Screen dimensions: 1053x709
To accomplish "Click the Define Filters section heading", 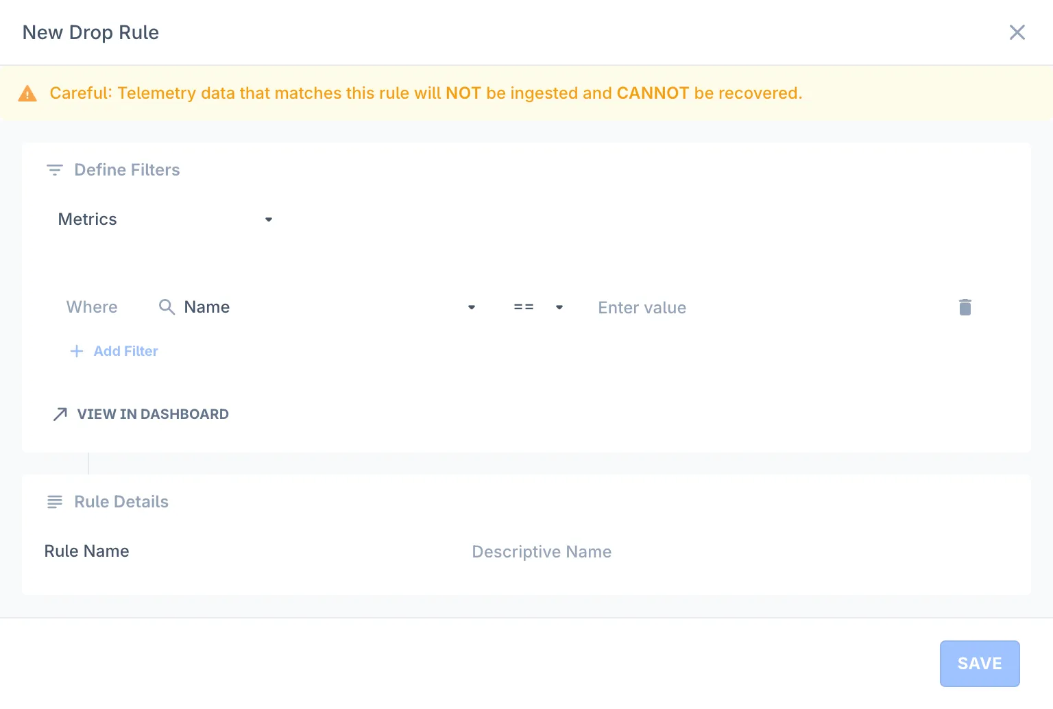I will pos(127,170).
